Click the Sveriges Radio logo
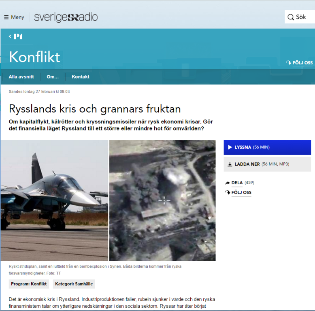315x311 pixels. [66, 17]
